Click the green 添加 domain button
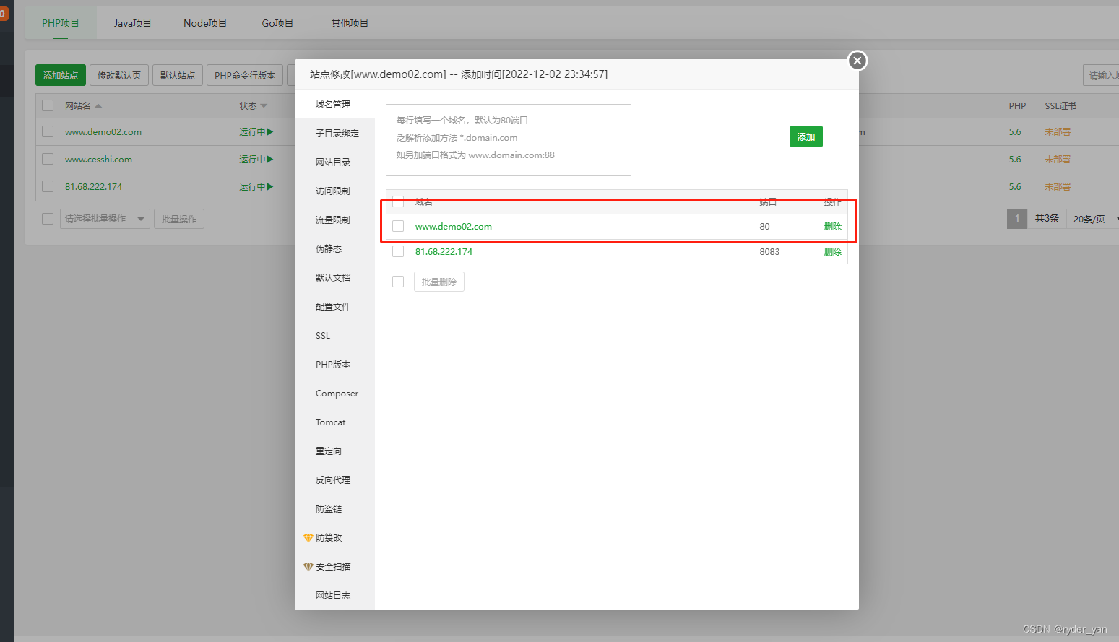This screenshot has width=1119, height=642. 806,136
